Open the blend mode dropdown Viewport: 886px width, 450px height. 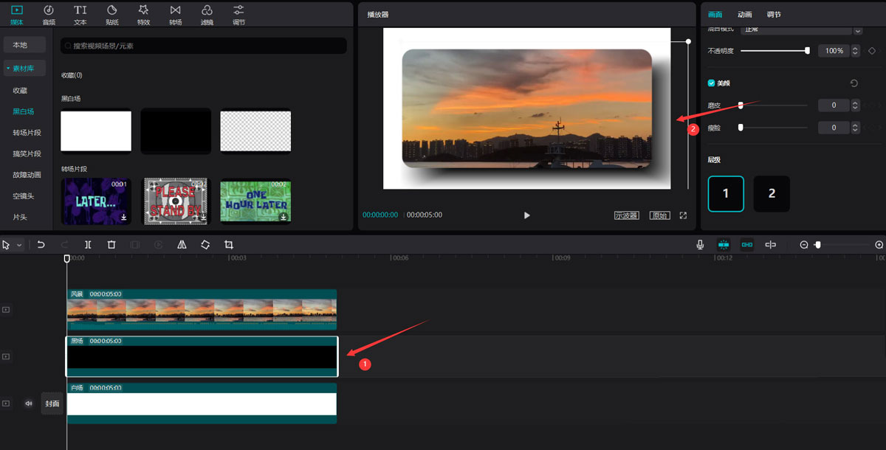[x=857, y=30]
